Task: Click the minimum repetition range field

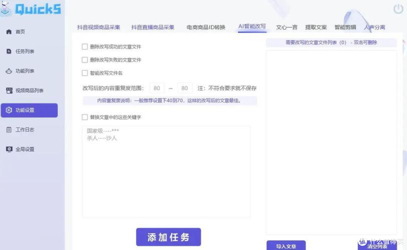Action: 157,88
